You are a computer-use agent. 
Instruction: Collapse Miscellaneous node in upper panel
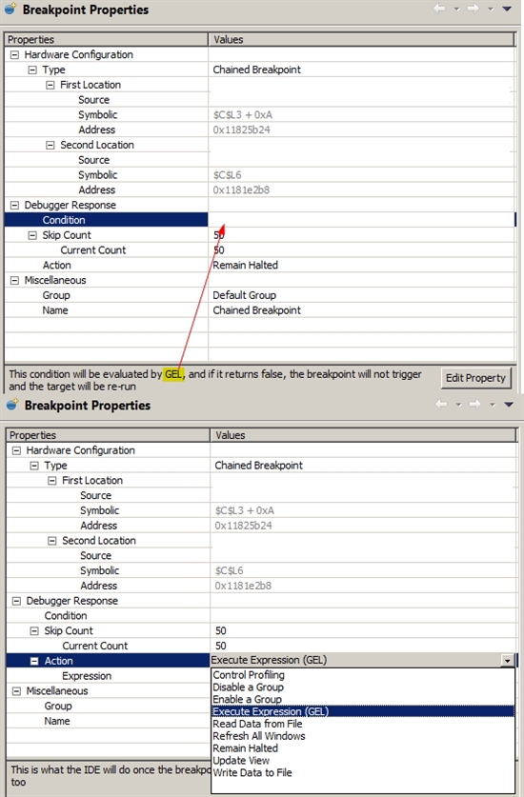coord(14,281)
